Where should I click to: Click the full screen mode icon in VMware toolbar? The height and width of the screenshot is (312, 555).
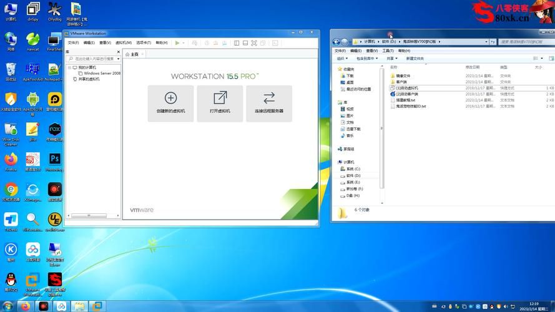[x=254, y=43]
